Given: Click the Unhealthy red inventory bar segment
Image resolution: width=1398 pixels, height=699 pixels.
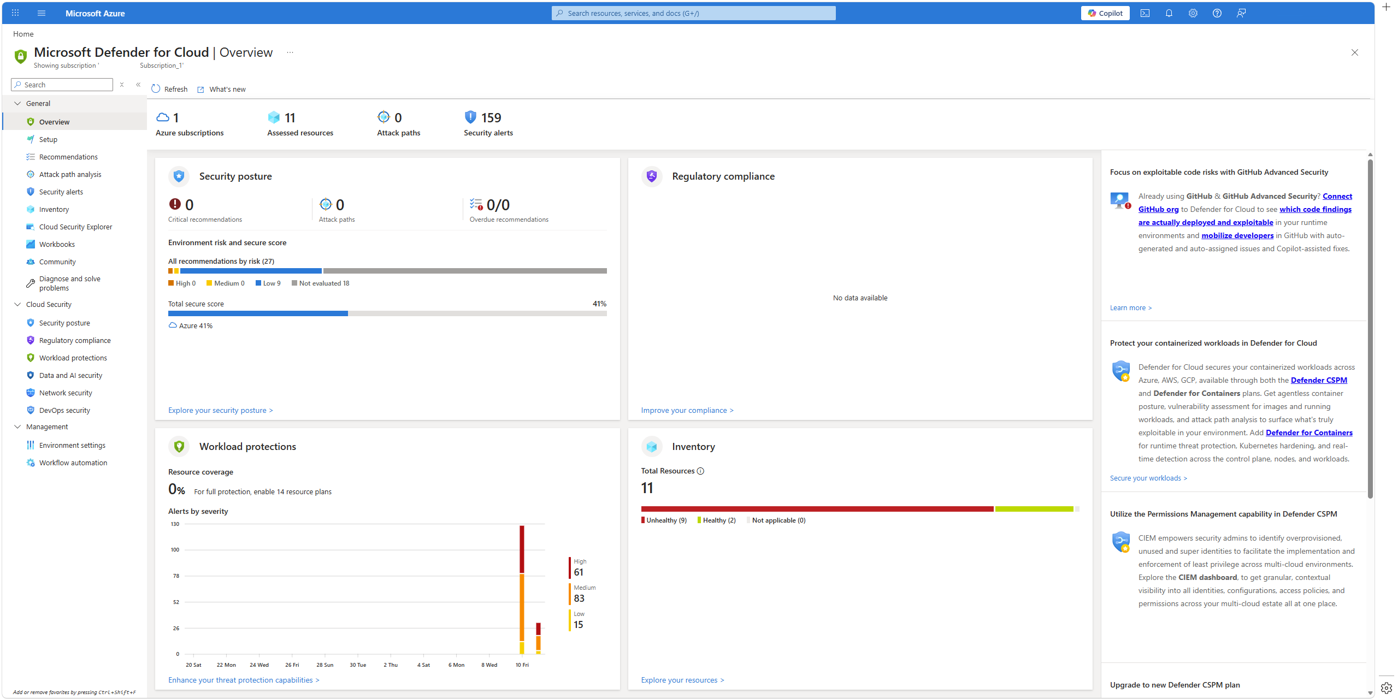Looking at the screenshot, I should pyautogui.click(x=817, y=509).
